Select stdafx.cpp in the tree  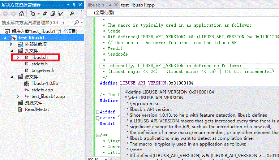coord(42,90)
